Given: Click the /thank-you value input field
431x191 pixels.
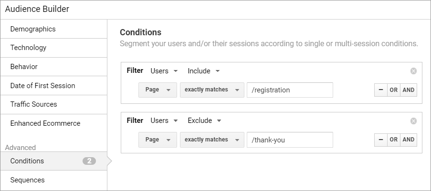Looking at the screenshot, I should (290, 140).
